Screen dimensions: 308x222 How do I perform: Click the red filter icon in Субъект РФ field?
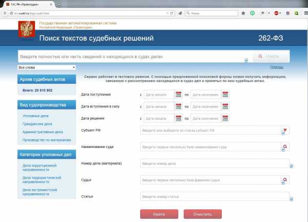pyautogui.click(x=285, y=130)
